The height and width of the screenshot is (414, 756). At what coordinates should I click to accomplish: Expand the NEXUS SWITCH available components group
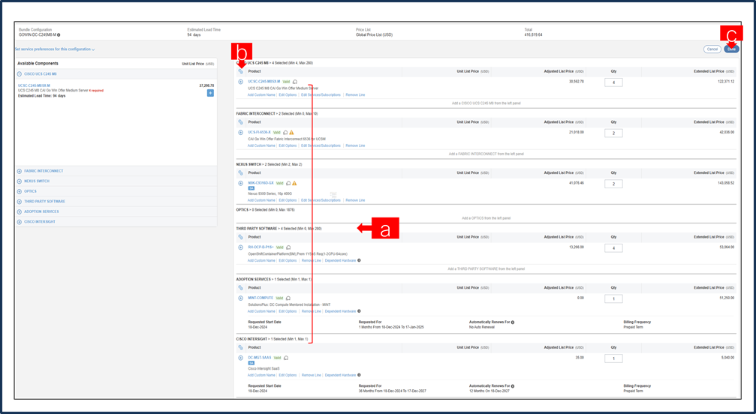(20, 181)
